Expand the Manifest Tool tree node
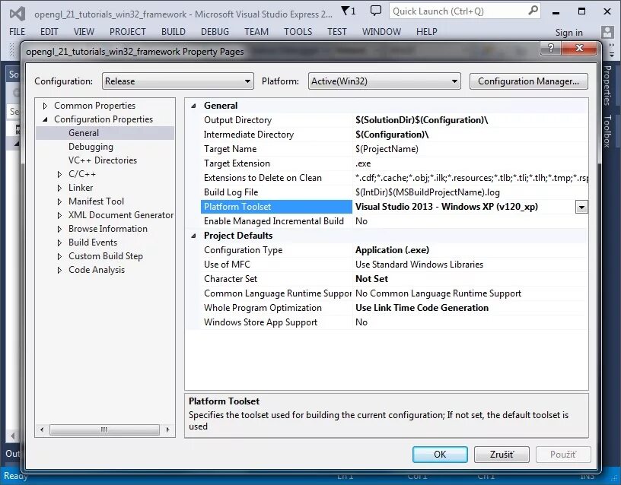Screen dimensions: 621x485 59,201
